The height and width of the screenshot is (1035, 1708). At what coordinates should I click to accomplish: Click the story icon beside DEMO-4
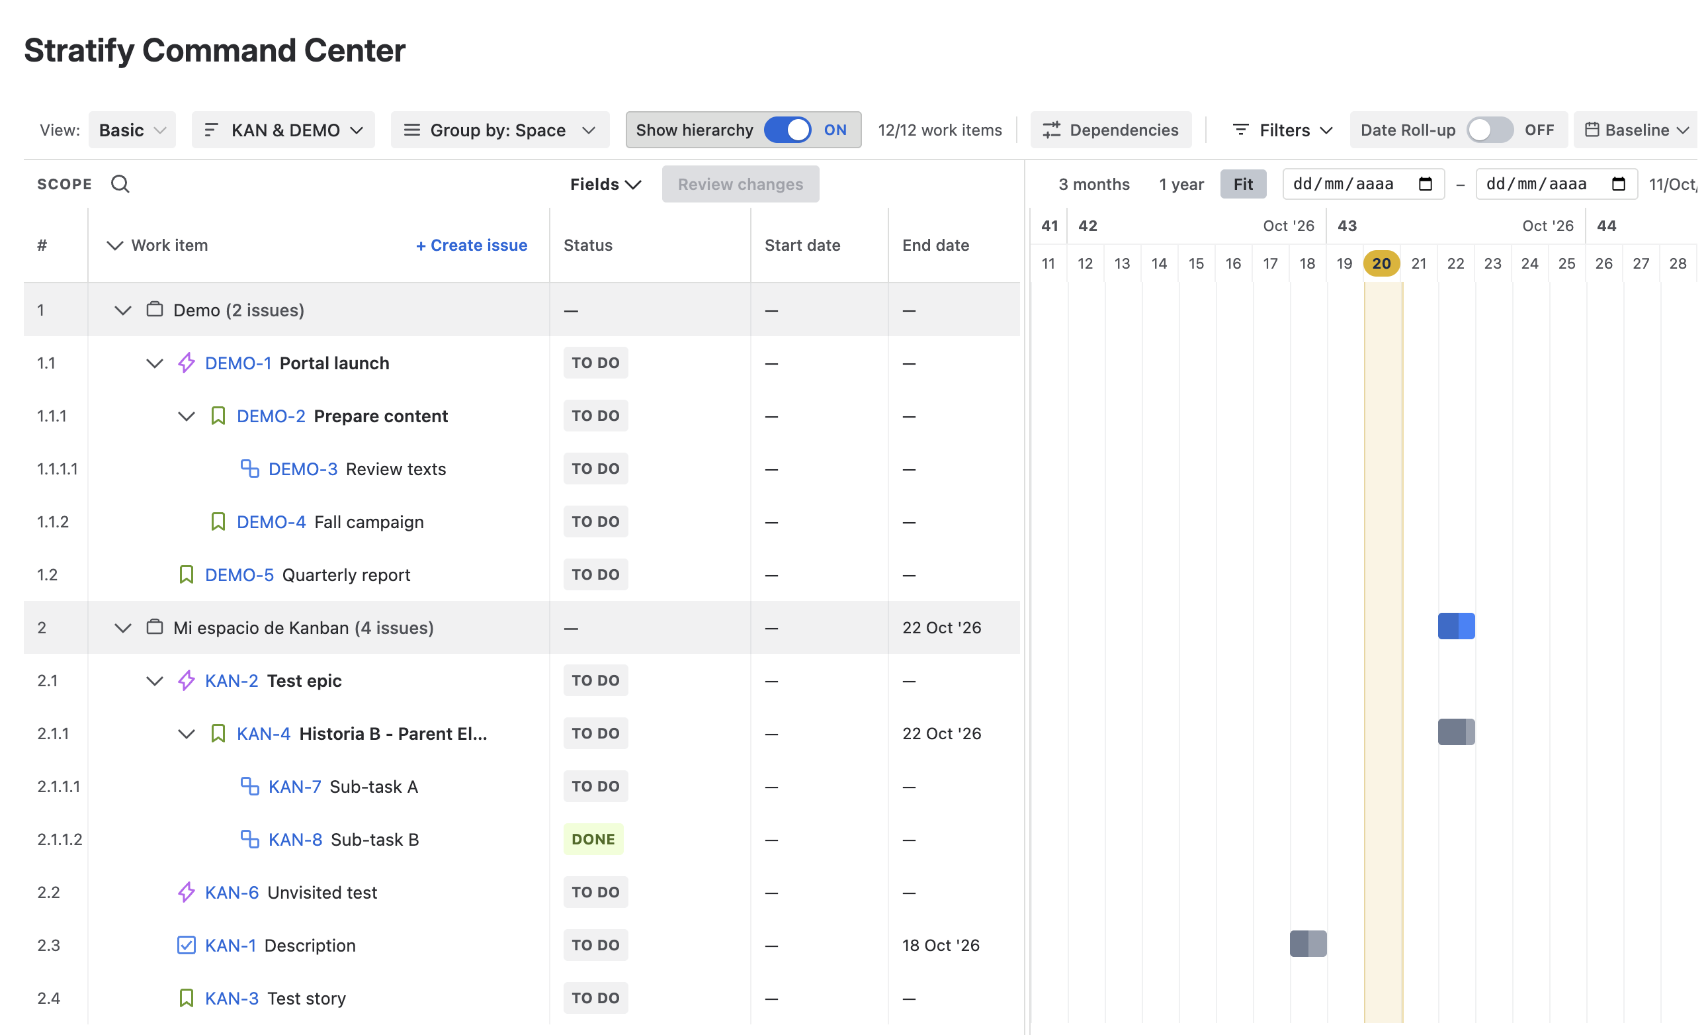(218, 521)
